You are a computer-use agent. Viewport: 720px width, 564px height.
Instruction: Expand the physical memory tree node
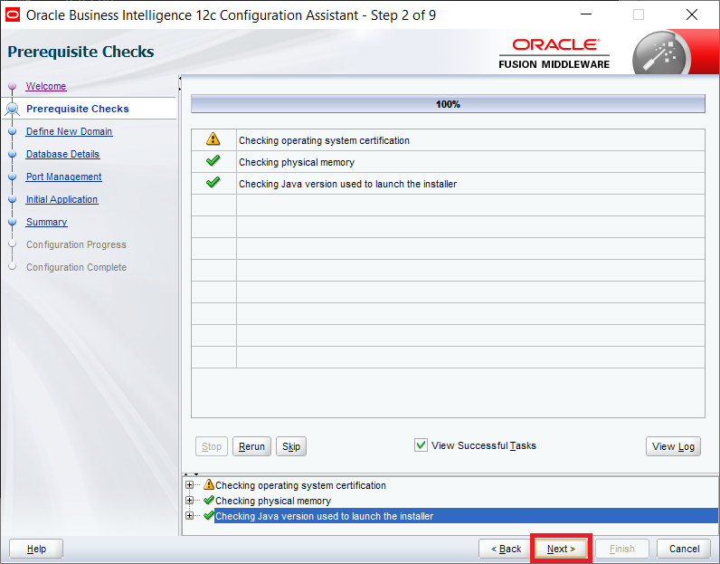coord(189,500)
